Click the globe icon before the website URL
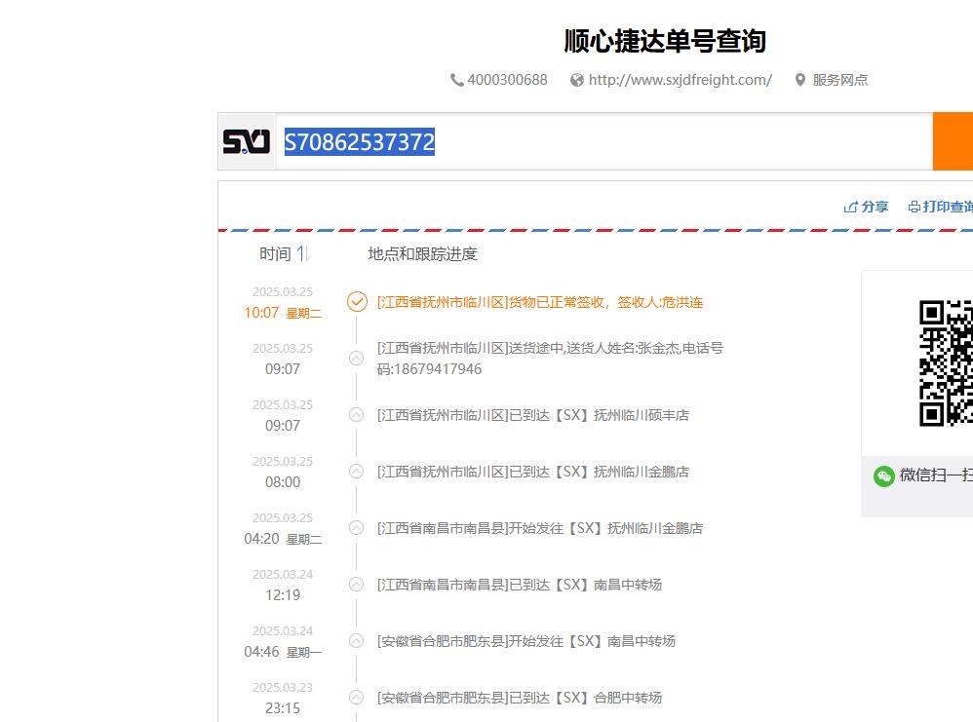Screen dimensions: 973x722 (577, 80)
